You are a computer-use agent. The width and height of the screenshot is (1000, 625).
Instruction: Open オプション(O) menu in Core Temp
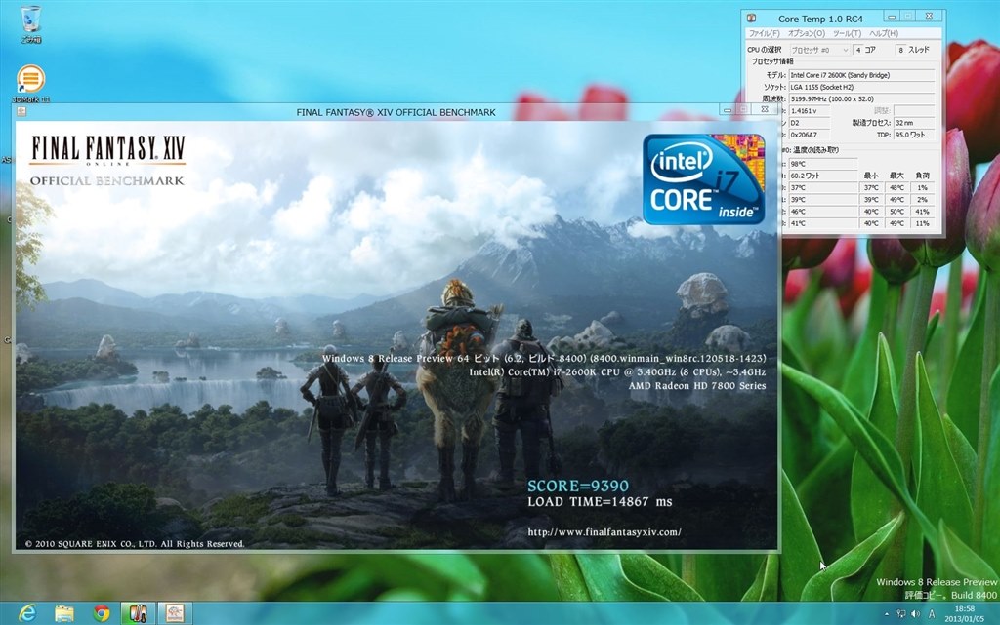pos(806,33)
